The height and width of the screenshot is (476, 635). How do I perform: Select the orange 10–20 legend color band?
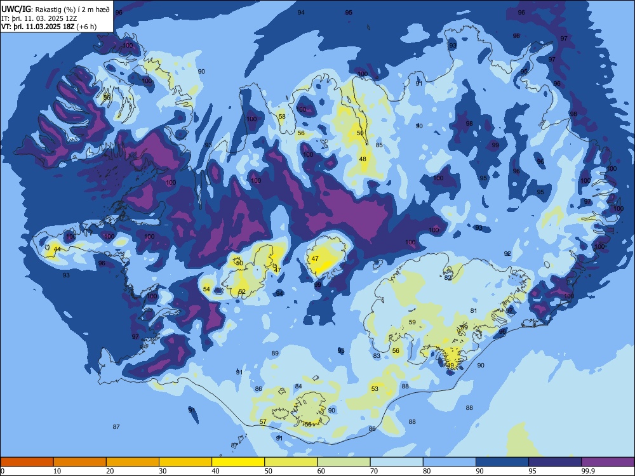tap(80, 462)
